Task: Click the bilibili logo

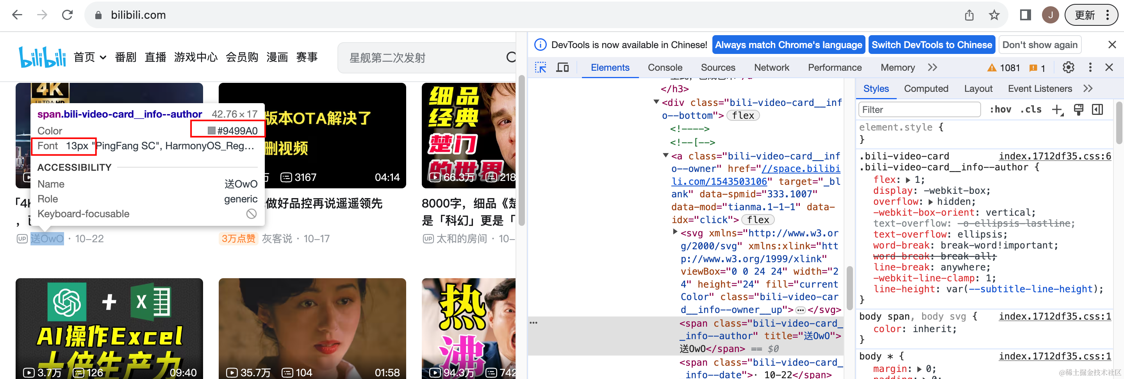Action: pyautogui.click(x=42, y=57)
